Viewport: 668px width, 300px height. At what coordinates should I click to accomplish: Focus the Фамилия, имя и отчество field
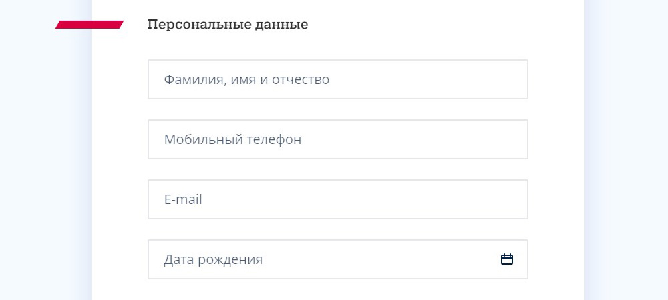337,79
